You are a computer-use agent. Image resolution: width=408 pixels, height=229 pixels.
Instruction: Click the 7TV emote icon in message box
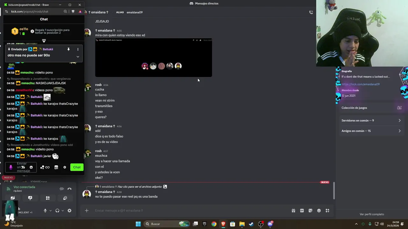(23, 167)
